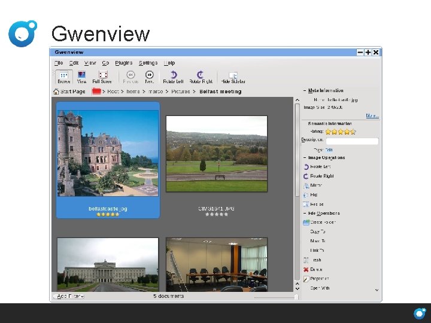The image size is (431, 323).
Task: Click the Edit link next to Tags
Action: pyautogui.click(x=329, y=150)
